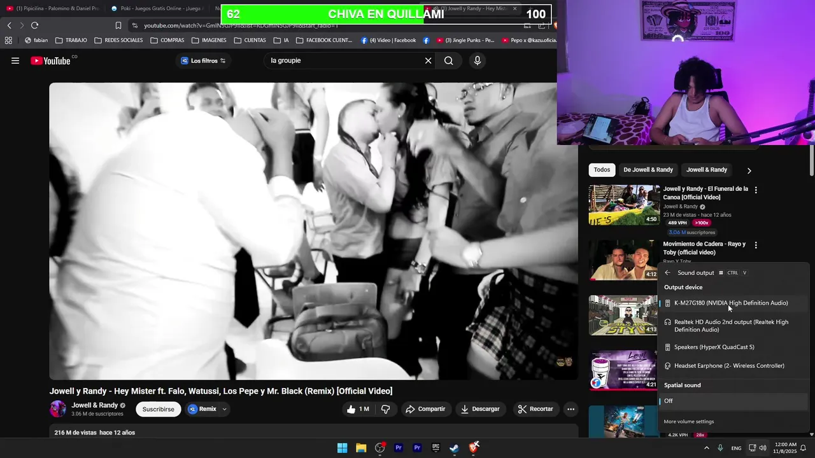815x458 pixels.
Task: Go forward in the browser
Action: (x=22, y=25)
